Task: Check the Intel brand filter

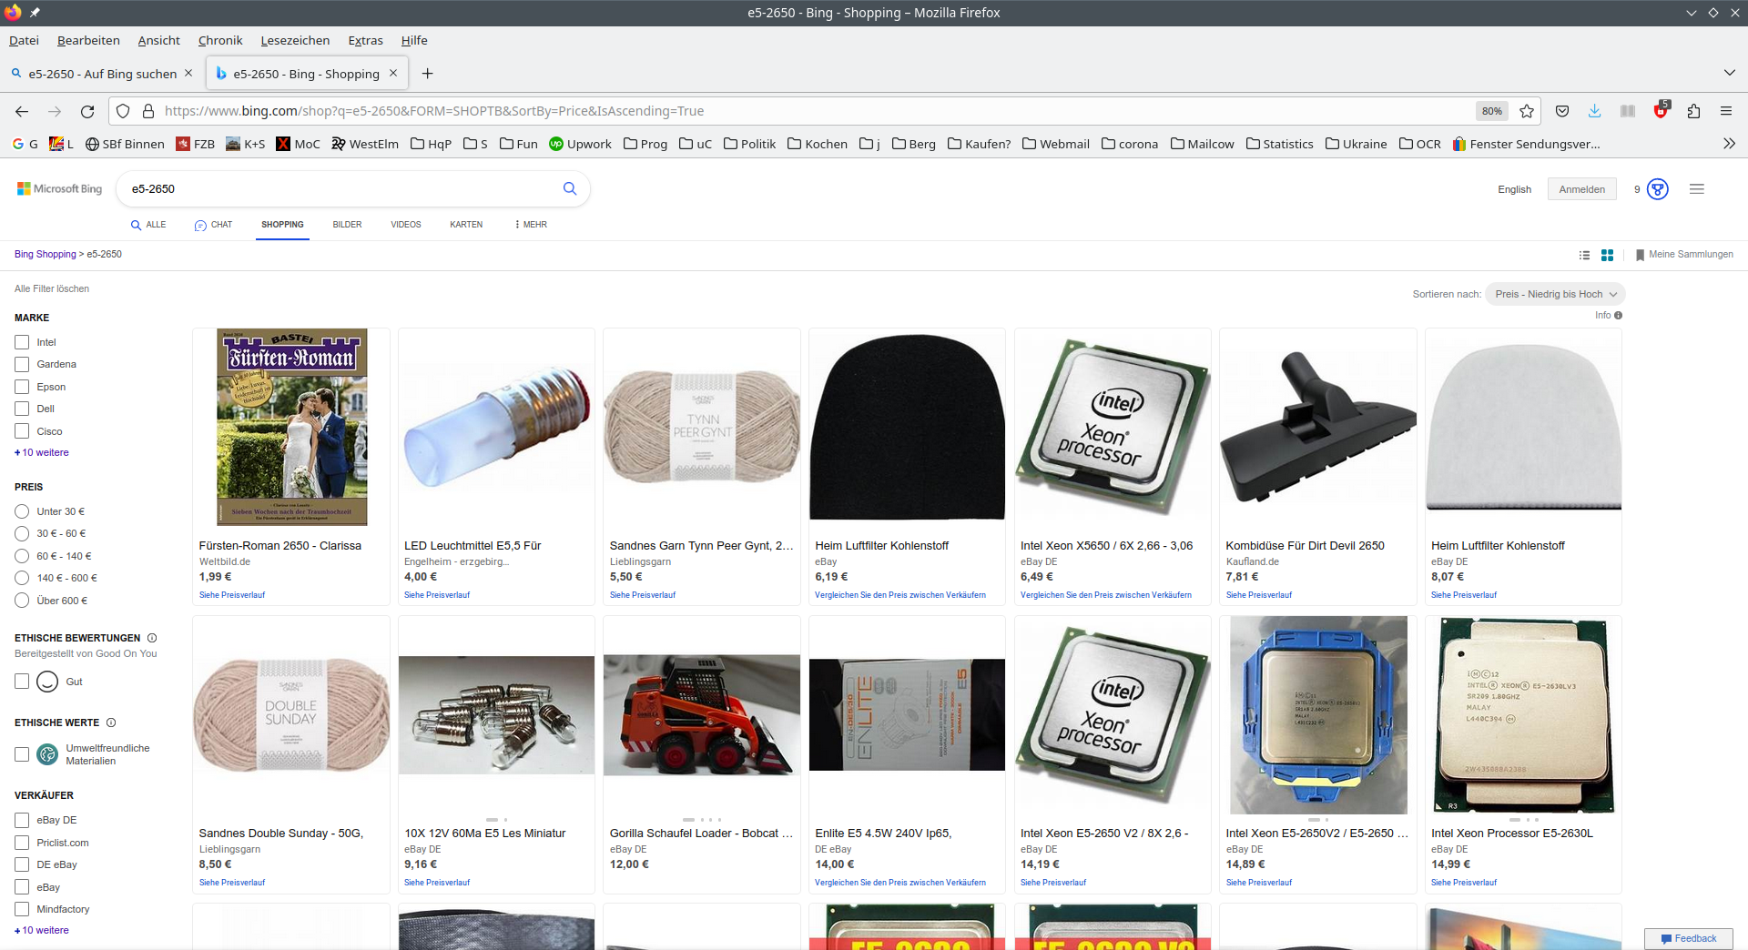Action: (x=22, y=342)
